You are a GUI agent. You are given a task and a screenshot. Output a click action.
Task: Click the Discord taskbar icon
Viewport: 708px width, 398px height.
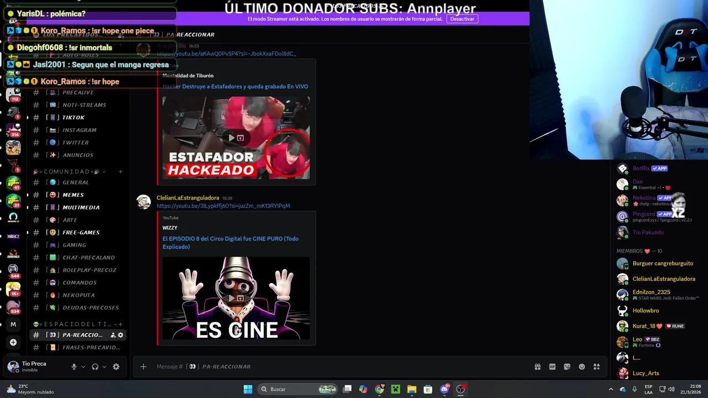pos(444,389)
